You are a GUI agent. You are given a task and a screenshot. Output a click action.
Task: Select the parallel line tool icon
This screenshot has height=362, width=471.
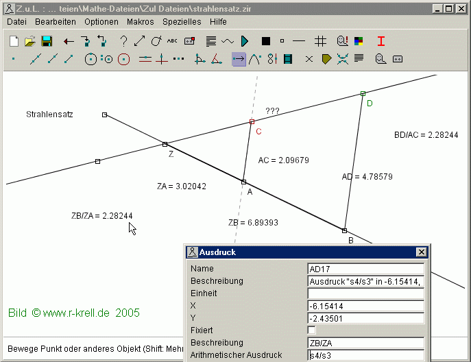pos(145,59)
